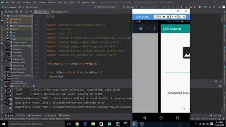Open File Explorer from the taskbar
Screen dimensions: 226x127
point(93,124)
